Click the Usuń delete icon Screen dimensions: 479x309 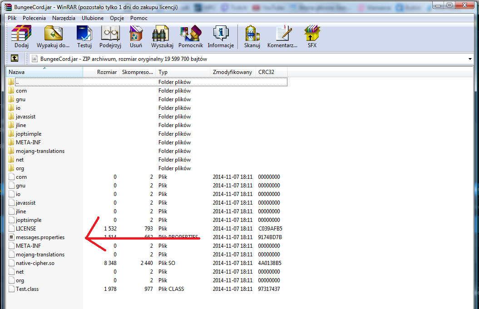point(136,37)
